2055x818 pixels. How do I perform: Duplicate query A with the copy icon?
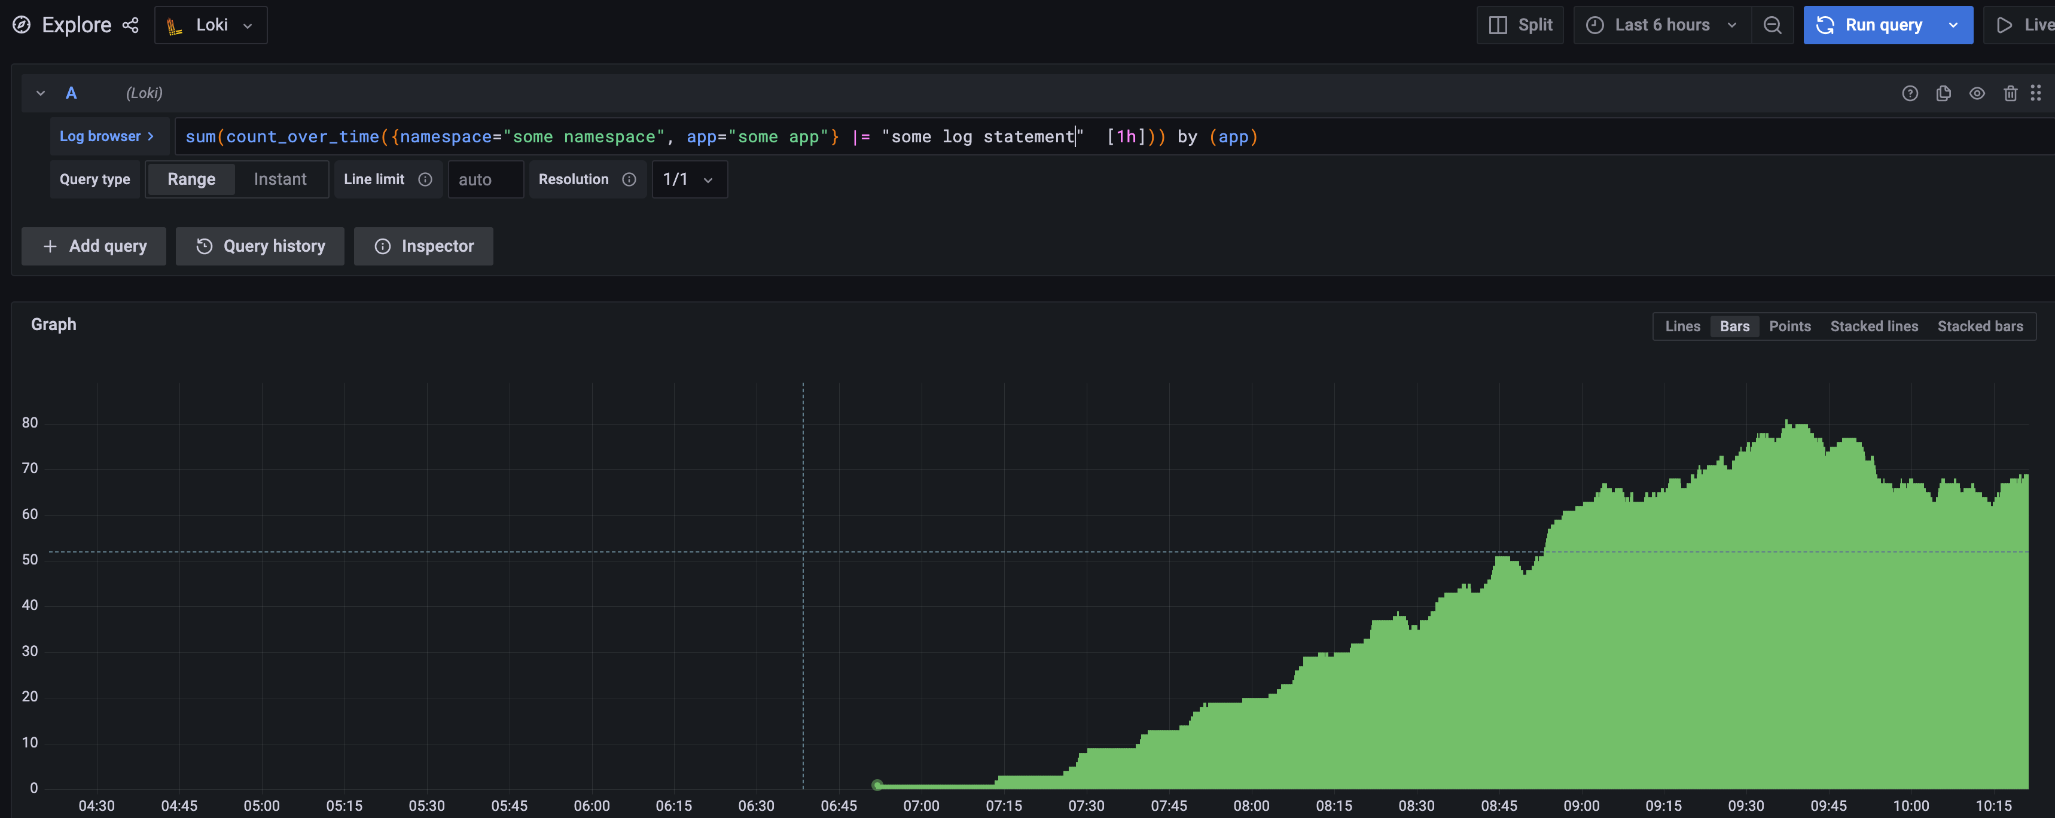pos(1943,93)
